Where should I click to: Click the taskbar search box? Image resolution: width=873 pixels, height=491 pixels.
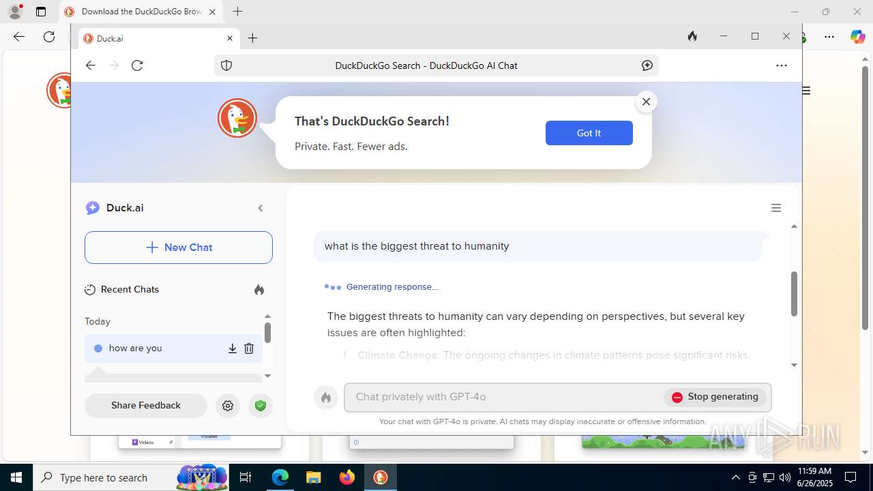[x=131, y=477]
